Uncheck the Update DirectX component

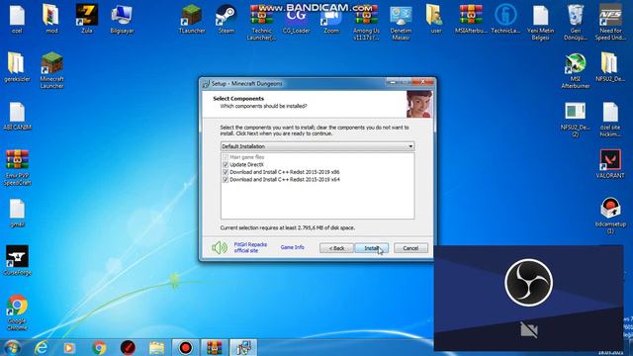pos(226,165)
